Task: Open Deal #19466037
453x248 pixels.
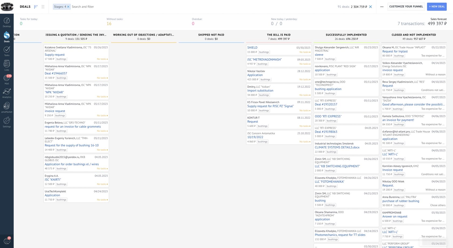Action: [56, 73]
